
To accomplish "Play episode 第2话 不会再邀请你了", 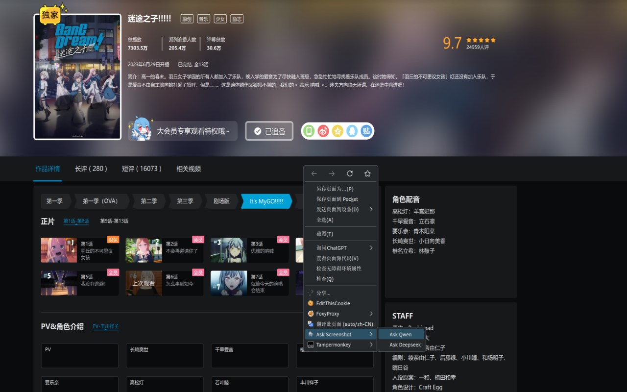I will tap(165, 250).
